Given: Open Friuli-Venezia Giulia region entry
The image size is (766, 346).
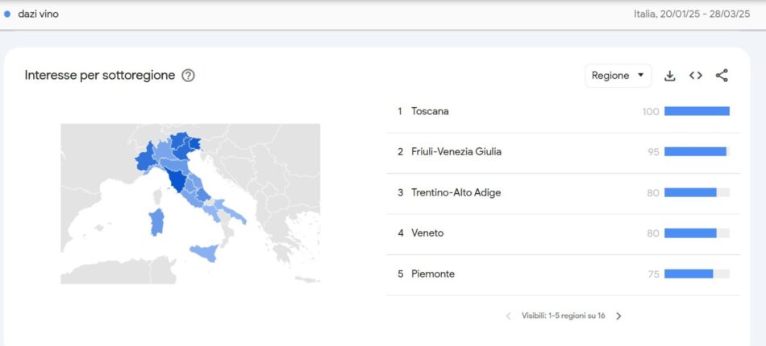Looking at the screenshot, I should (456, 151).
